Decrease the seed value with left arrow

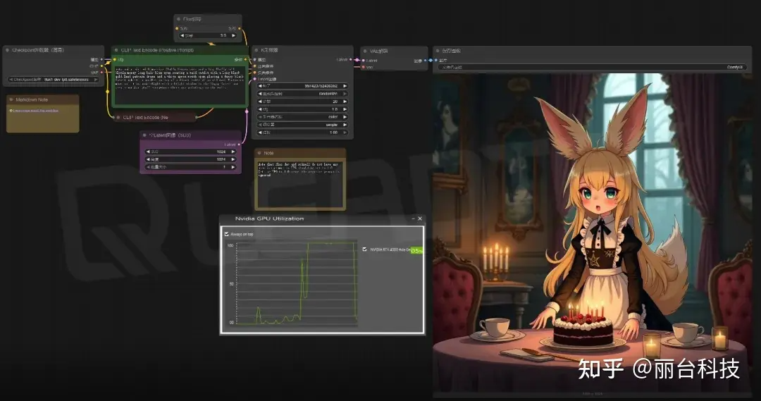tap(260, 86)
